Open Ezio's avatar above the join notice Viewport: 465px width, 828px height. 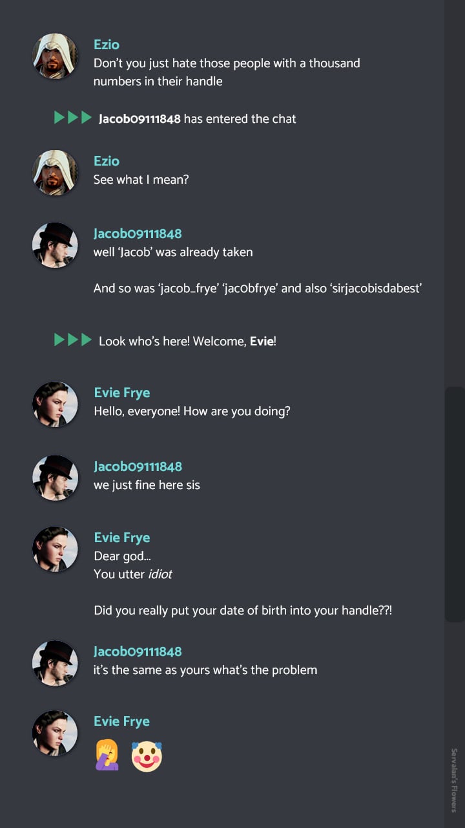(x=56, y=56)
